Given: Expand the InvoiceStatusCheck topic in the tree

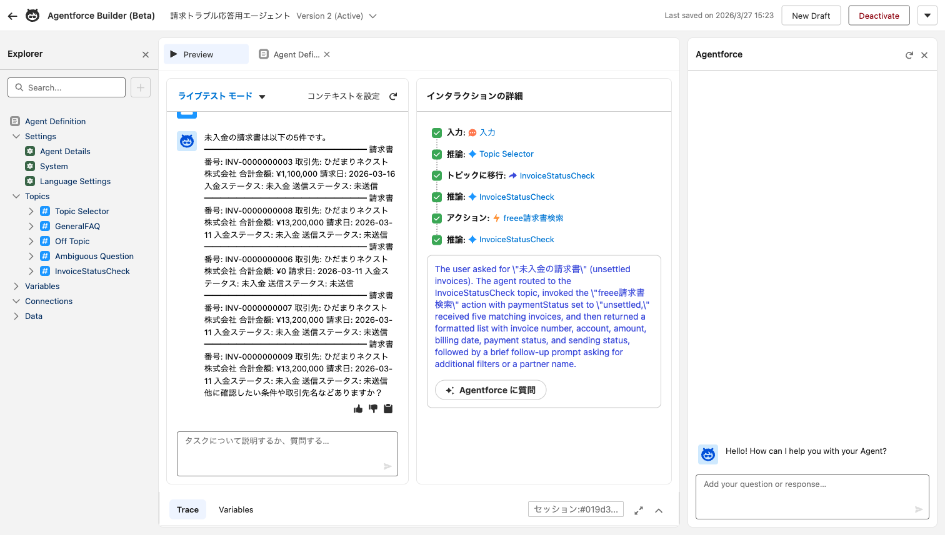Looking at the screenshot, I should (x=30, y=271).
